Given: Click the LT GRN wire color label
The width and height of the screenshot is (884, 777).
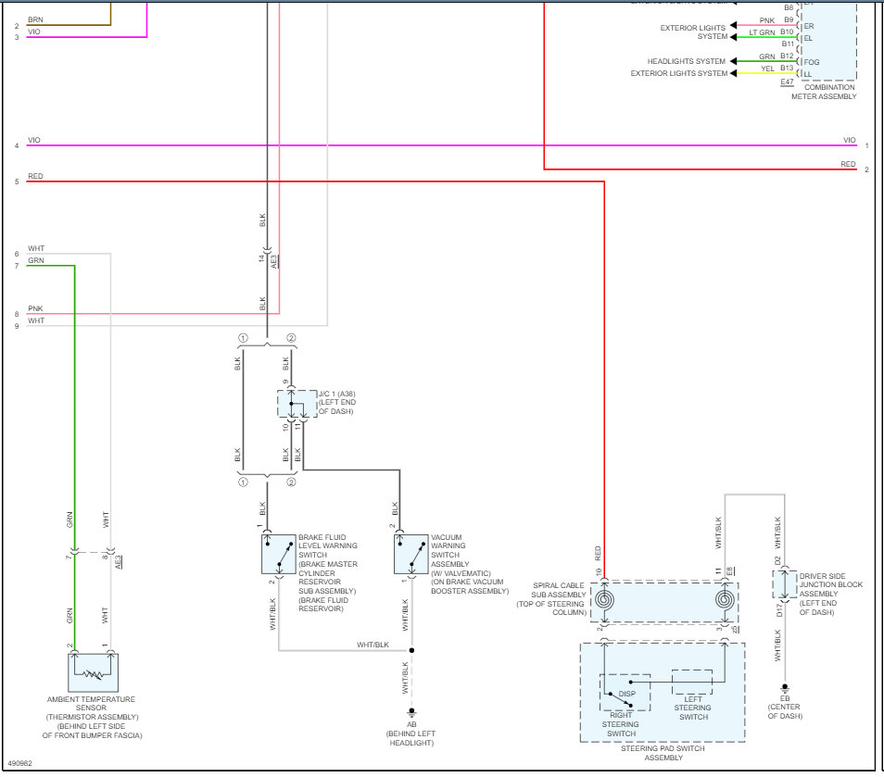Looking at the screenshot, I should (x=762, y=32).
